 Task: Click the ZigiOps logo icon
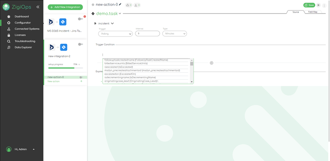coord(6,7)
